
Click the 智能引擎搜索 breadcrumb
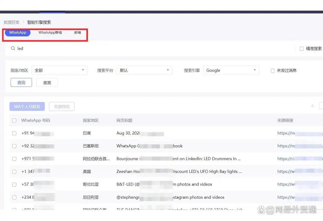(x=39, y=22)
